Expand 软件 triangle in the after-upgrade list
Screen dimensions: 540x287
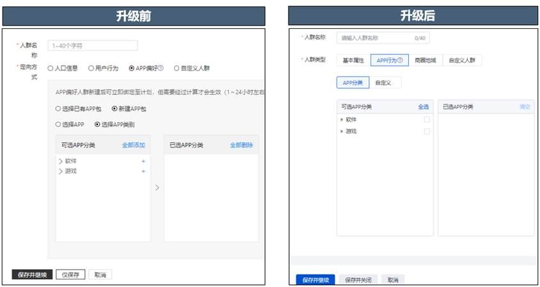point(342,120)
